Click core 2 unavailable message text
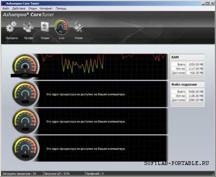 pyautogui.click(x=86, y=94)
